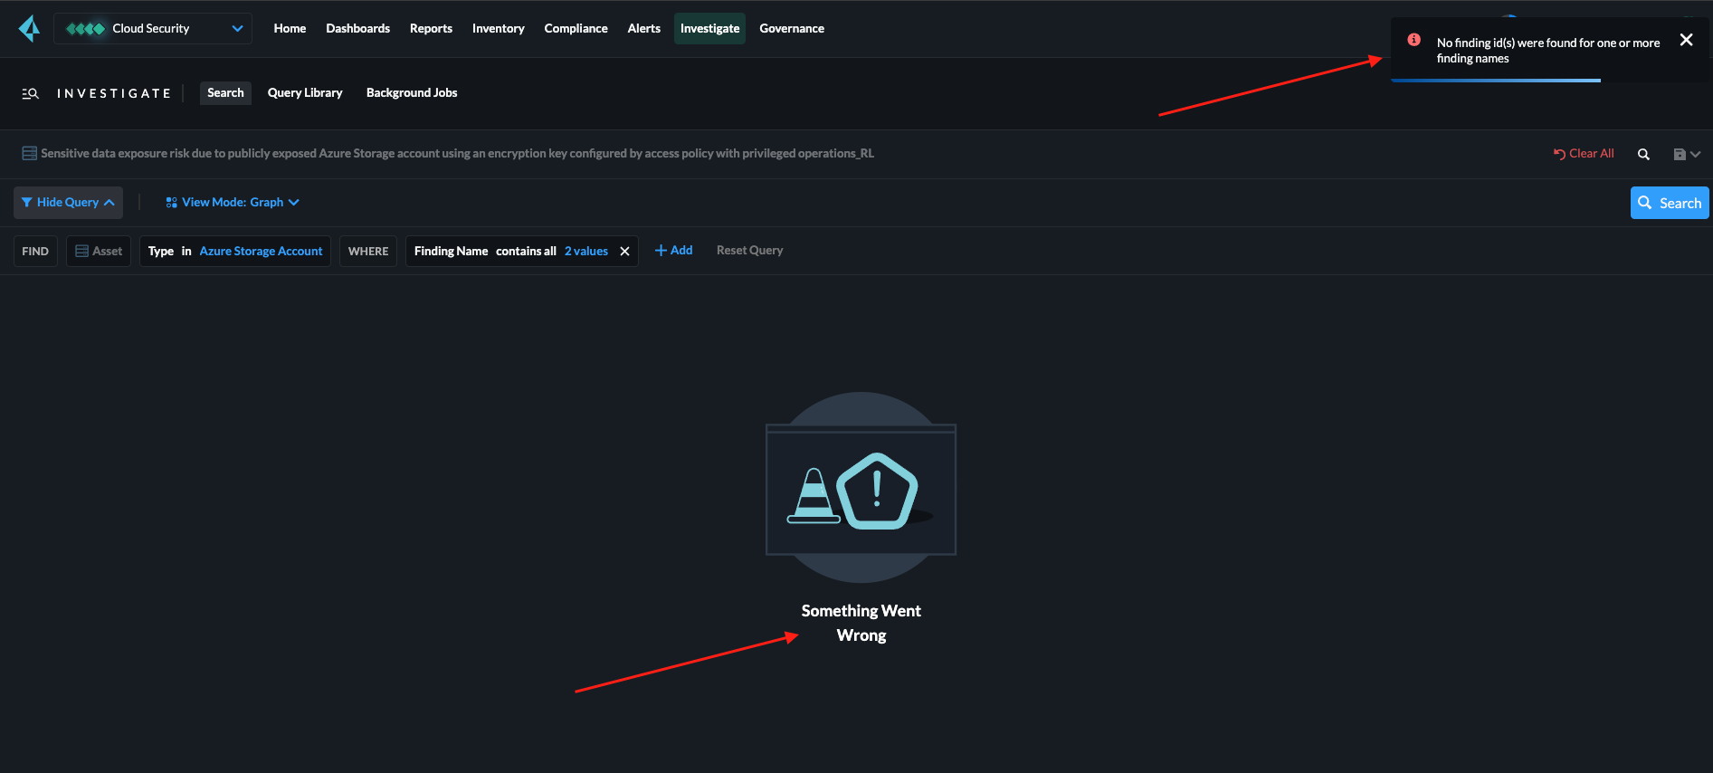The image size is (1713, 773).
Task: Run the blue Search button
Action: pyautogui.click(x=1670, y=203)
